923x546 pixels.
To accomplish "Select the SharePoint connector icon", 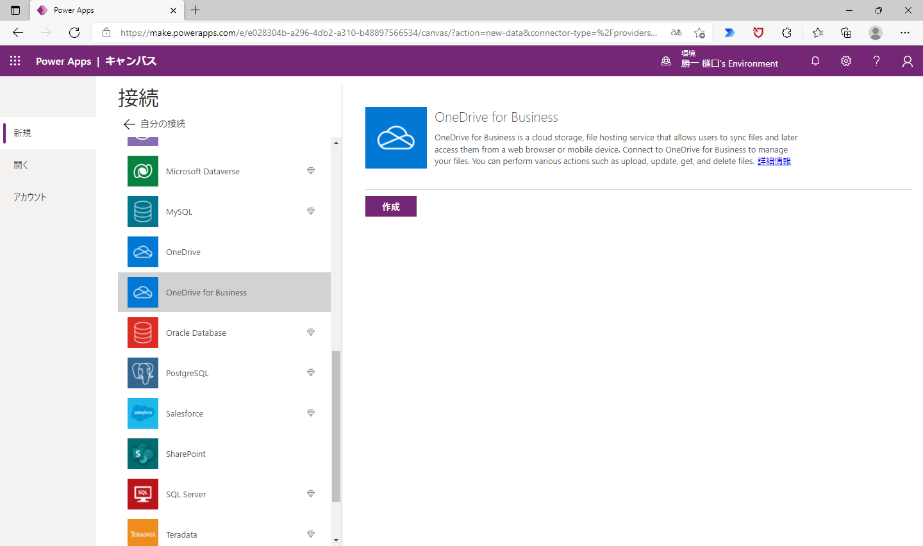I will click(x=143, y=454).
